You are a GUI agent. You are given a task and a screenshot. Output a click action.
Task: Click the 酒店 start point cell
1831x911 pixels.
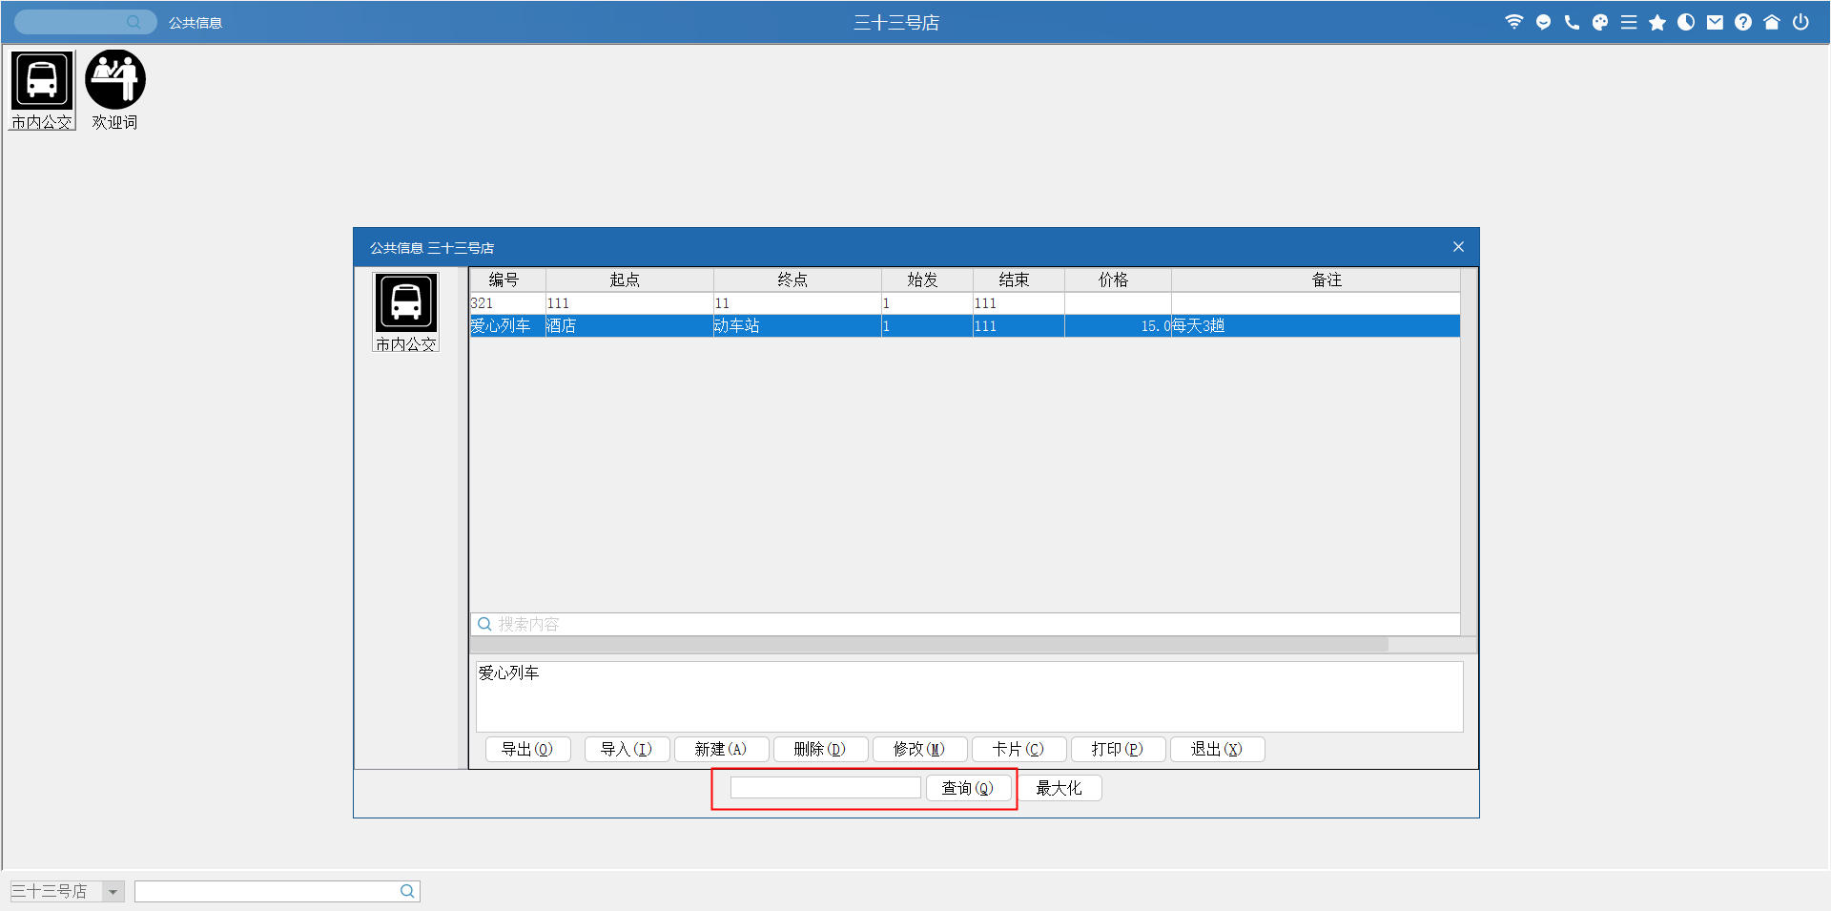pyautogui.click(x=629, y=326)
